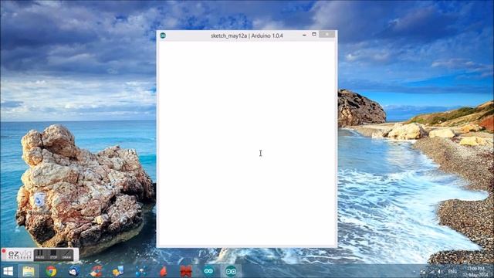Pause the Ezvid recording

point(40,255)
